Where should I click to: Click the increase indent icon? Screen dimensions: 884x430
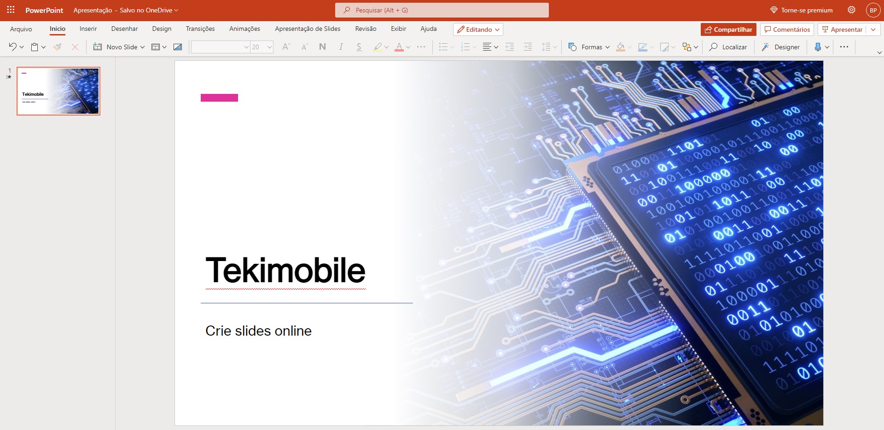[x=528, y=46]
